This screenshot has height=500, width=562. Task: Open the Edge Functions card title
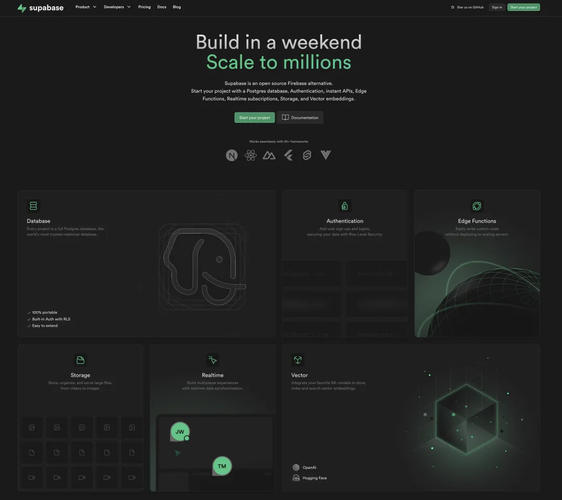coord(477,221)
